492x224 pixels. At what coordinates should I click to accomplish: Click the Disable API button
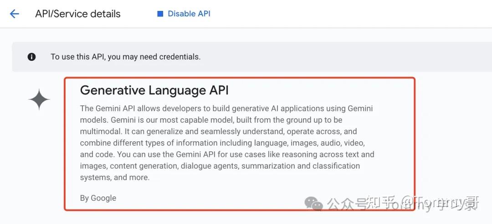coord(184,14)
